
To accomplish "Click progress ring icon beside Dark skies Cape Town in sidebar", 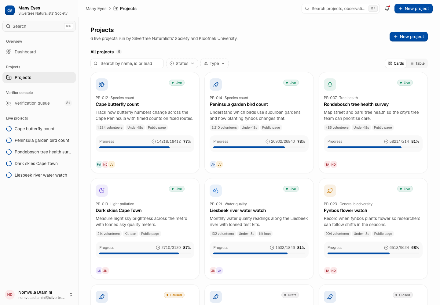I will tap(9, 163).
